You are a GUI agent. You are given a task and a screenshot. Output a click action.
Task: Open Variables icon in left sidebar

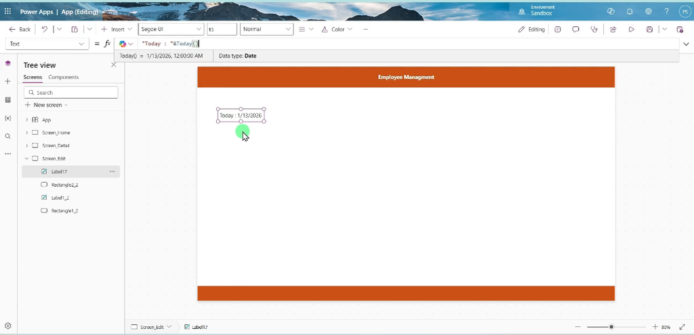point(7,118)
